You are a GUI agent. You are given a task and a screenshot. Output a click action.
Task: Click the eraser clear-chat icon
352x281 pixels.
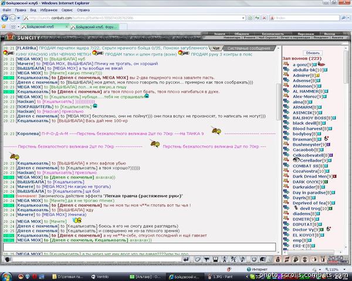197,260
